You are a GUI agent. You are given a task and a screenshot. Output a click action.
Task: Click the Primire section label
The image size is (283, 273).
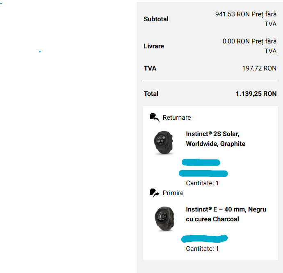pyautogui.click(x=173, y=193)
